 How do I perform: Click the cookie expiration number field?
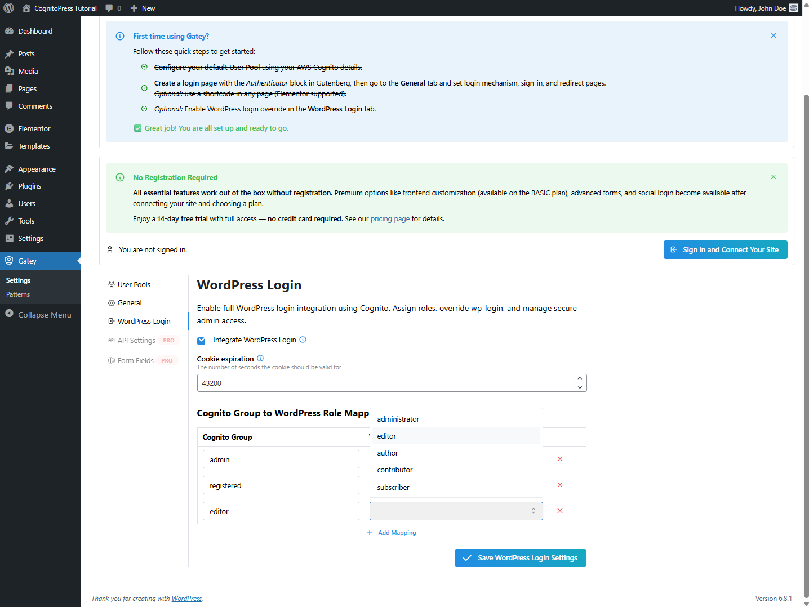coord(385,383)
